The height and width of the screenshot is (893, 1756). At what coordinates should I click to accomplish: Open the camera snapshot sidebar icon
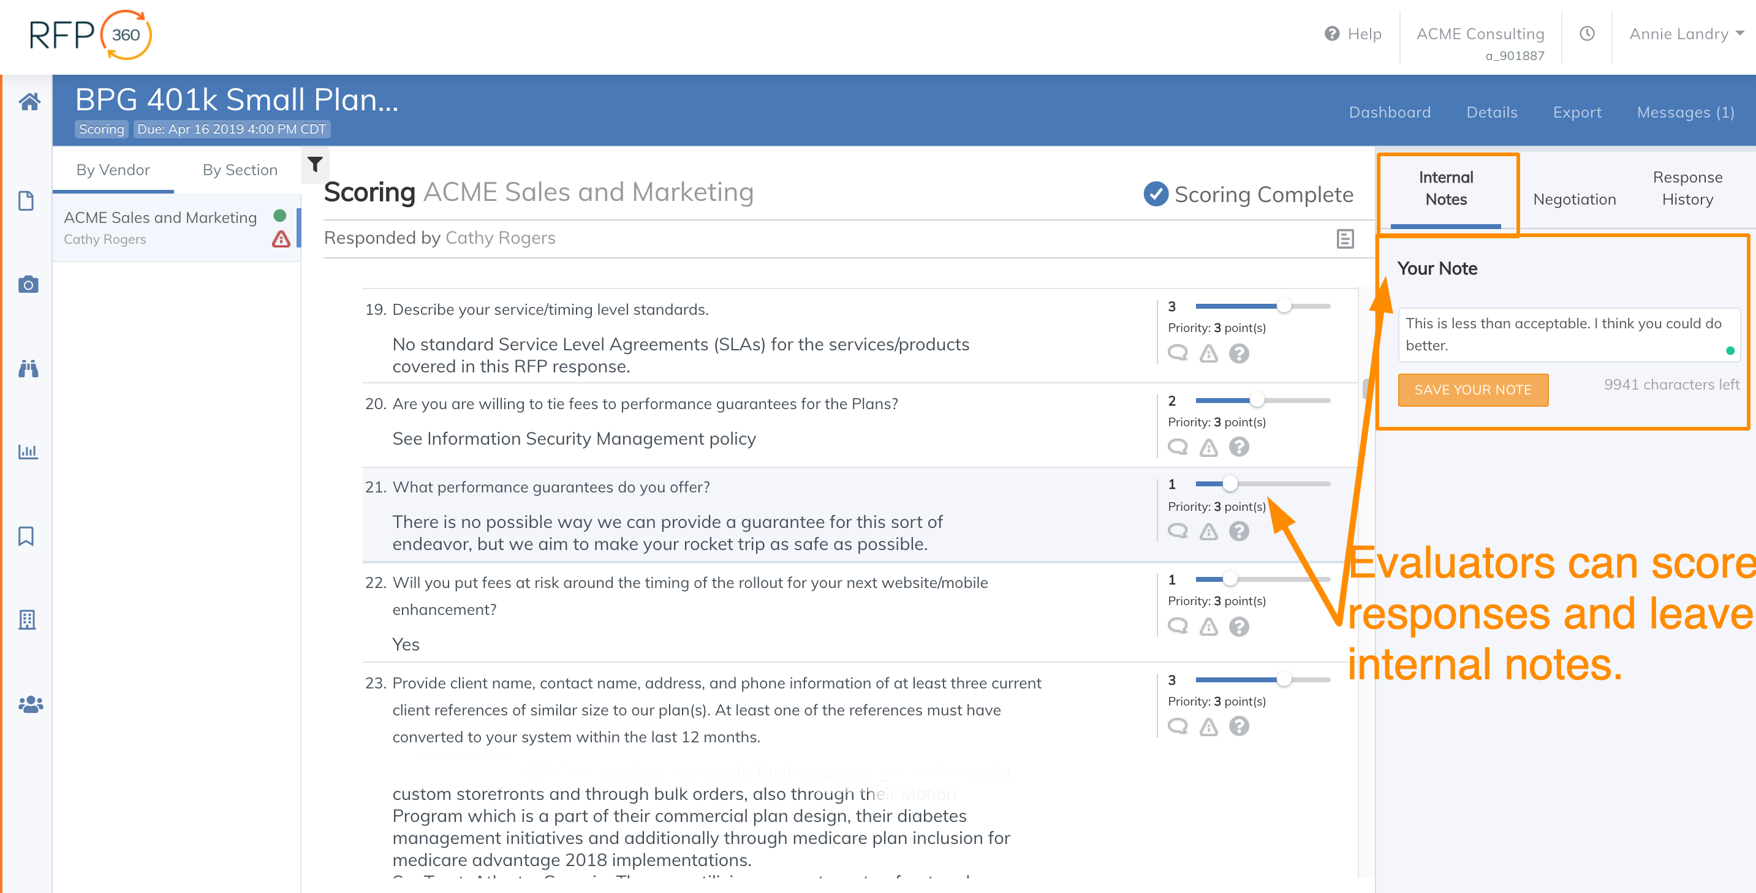pyautogui.click(x=28, y=284)
